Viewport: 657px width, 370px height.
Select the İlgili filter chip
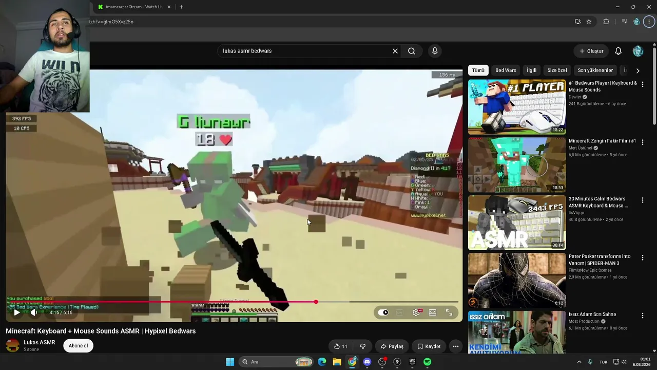click(532, 70)
